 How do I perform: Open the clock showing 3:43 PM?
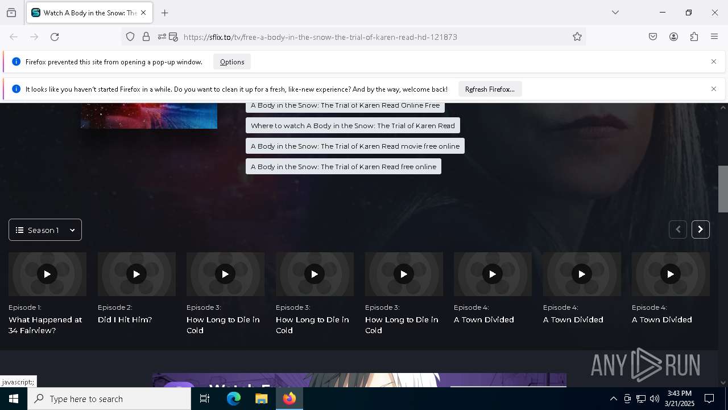[679, 399]
